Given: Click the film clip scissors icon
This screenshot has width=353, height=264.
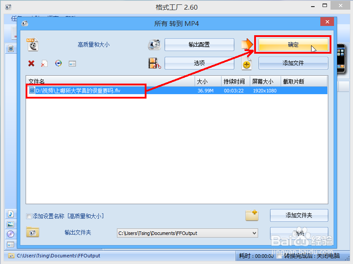Looking at the screenshot, I should tap(154, 63).
